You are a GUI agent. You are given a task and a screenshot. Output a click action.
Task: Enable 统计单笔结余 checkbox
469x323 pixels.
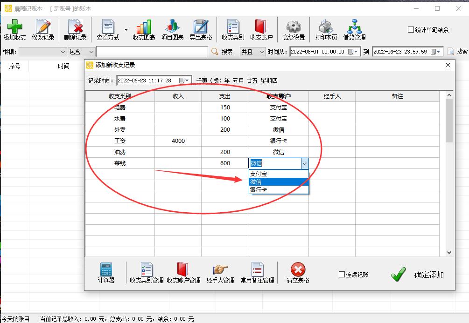coord(411,29)
